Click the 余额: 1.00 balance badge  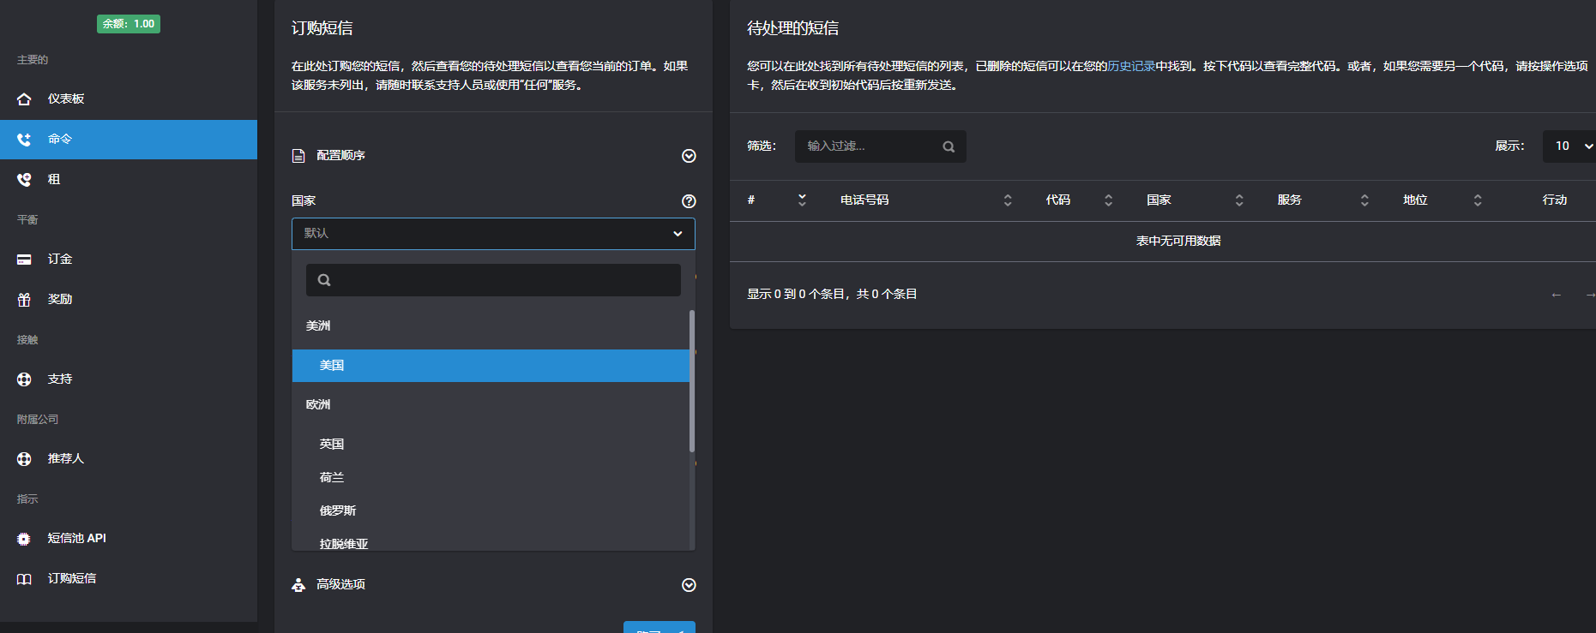click(129, 24)
